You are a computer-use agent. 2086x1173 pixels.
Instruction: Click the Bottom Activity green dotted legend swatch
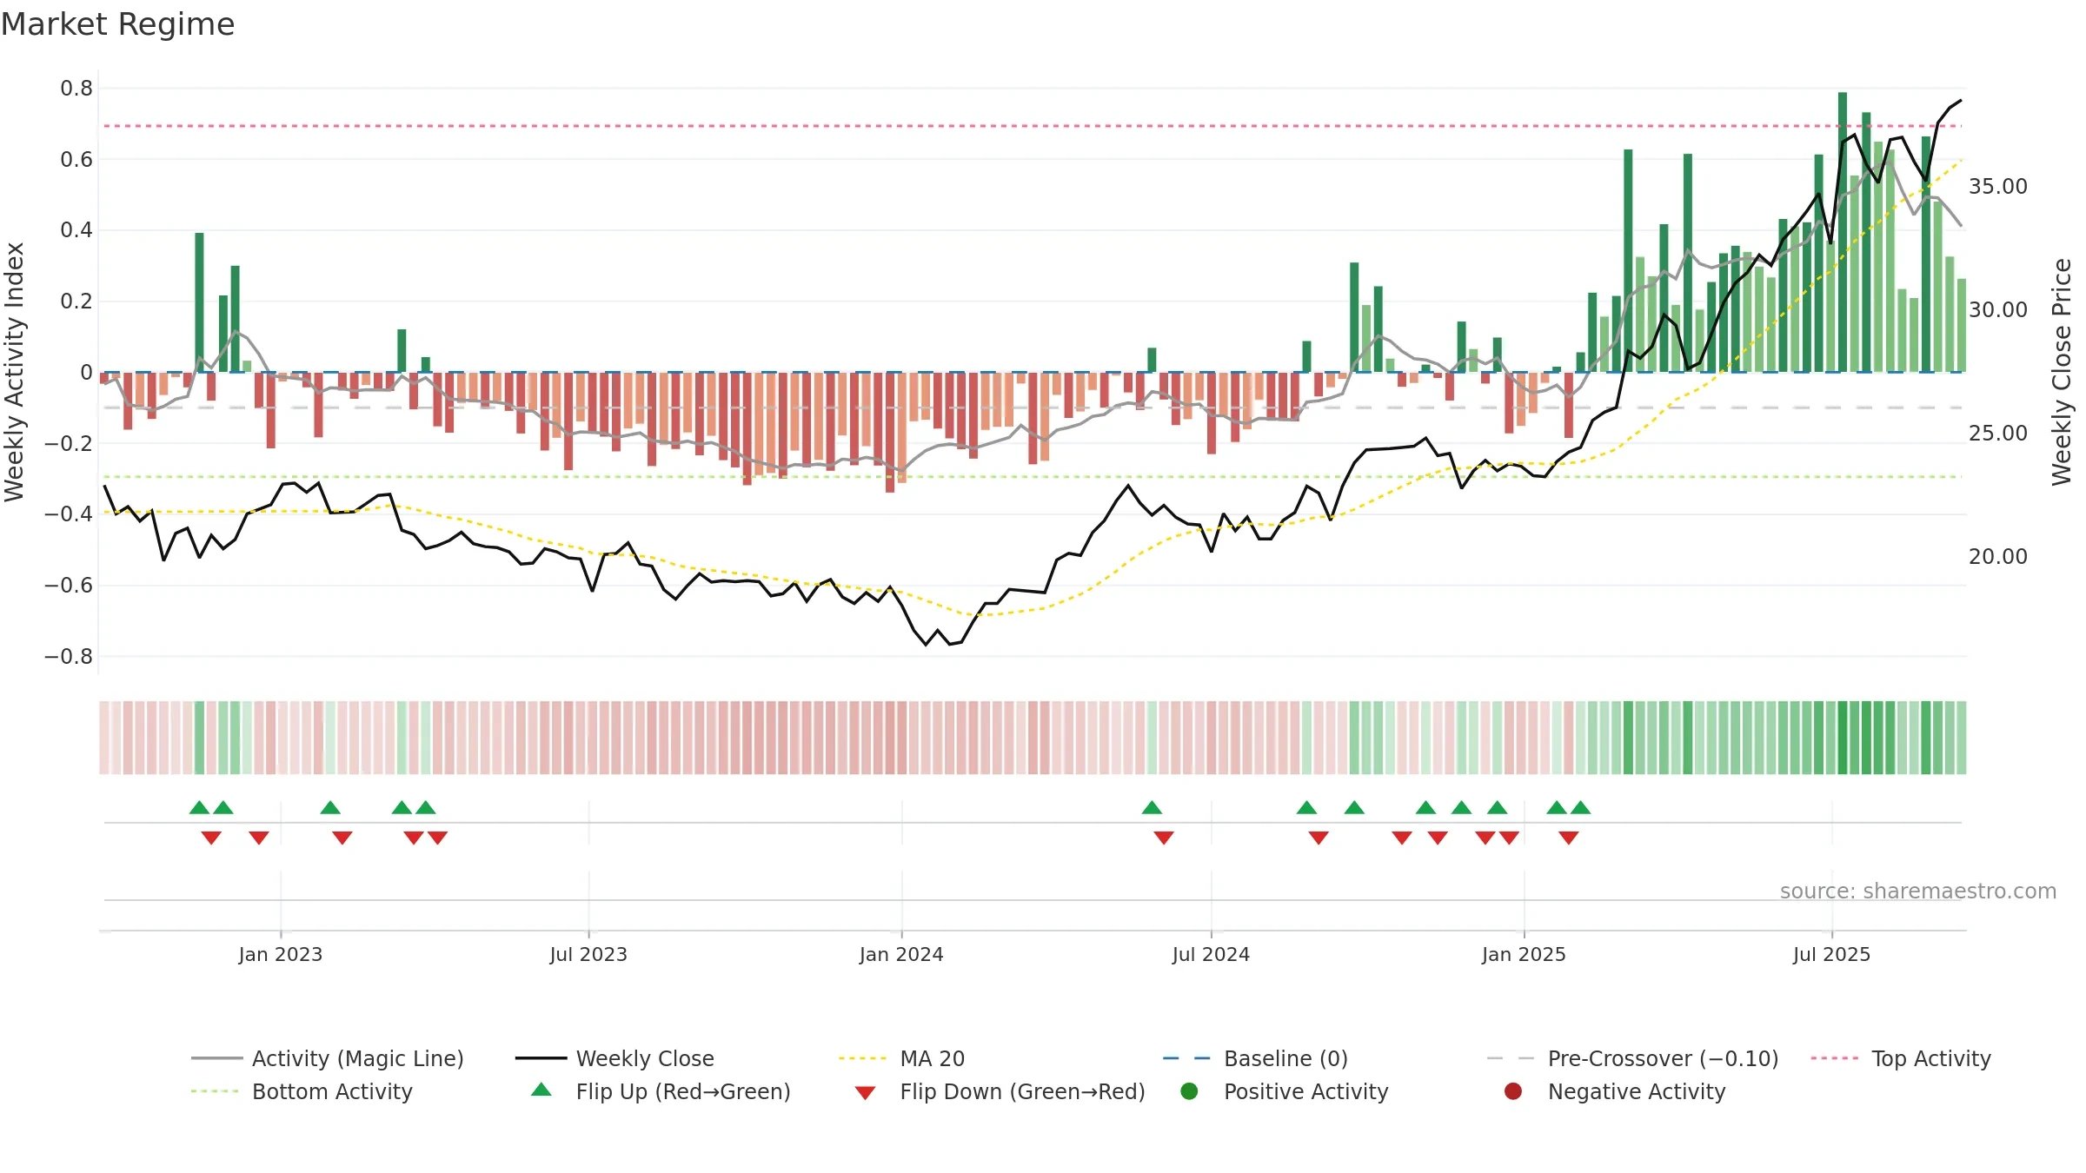click(215, 1091)
